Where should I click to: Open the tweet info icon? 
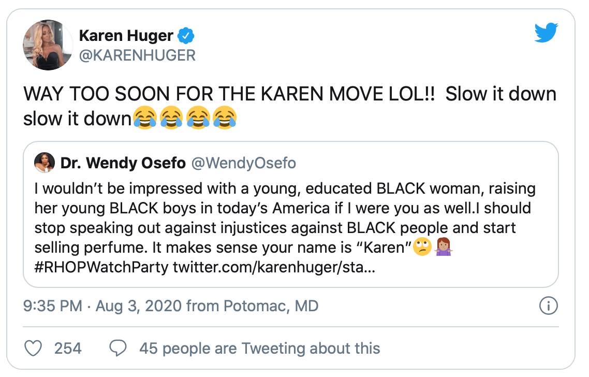coord(548,306)
